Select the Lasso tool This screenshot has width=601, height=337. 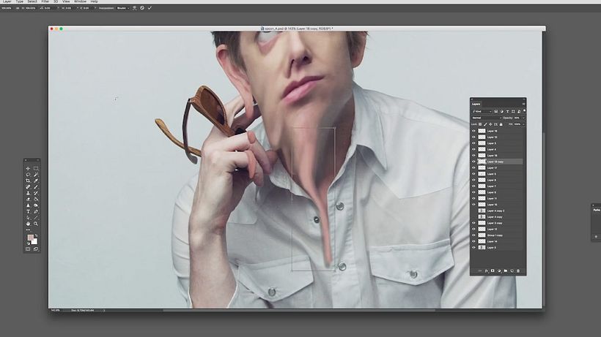(x=28, y=175)
